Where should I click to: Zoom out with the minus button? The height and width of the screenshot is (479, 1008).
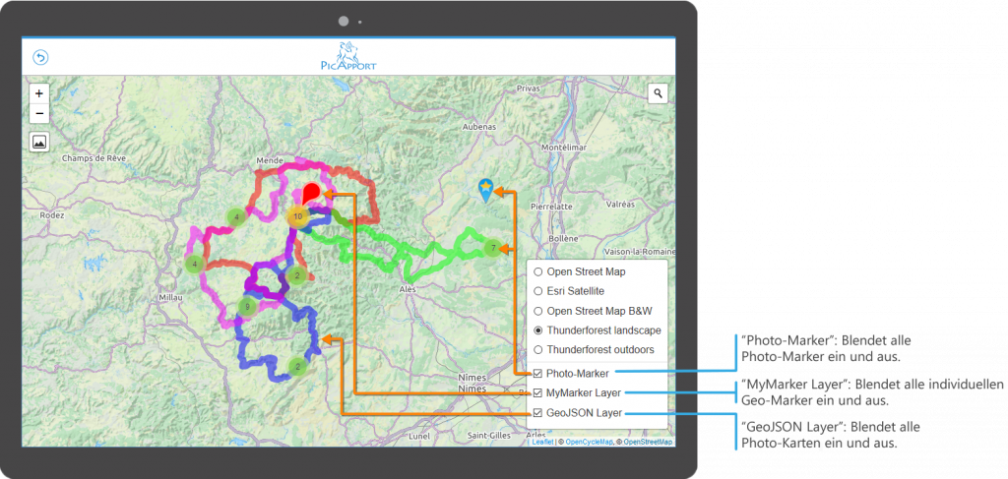click(x=38, y=113)
